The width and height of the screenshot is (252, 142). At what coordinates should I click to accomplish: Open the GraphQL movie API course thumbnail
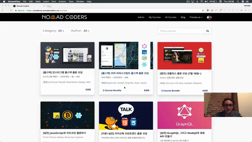pos(184,115)
